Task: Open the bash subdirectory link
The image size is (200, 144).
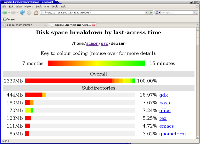Action: coord(165,103)
